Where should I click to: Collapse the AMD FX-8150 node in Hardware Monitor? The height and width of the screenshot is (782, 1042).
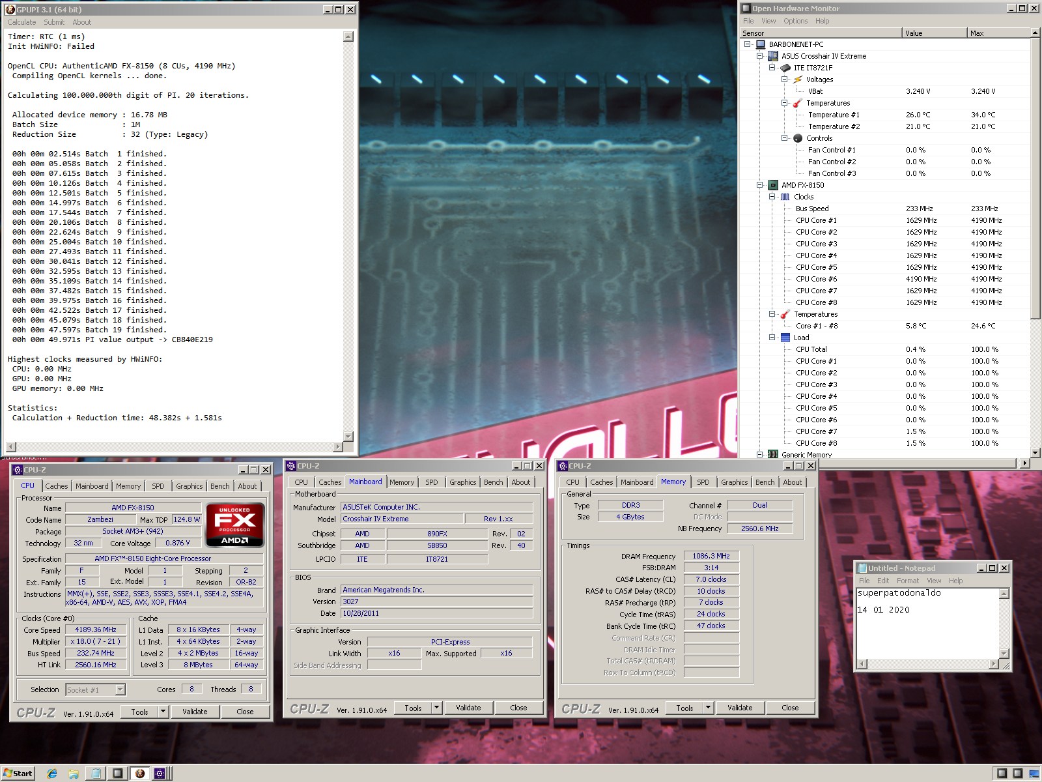pos(760,185)
